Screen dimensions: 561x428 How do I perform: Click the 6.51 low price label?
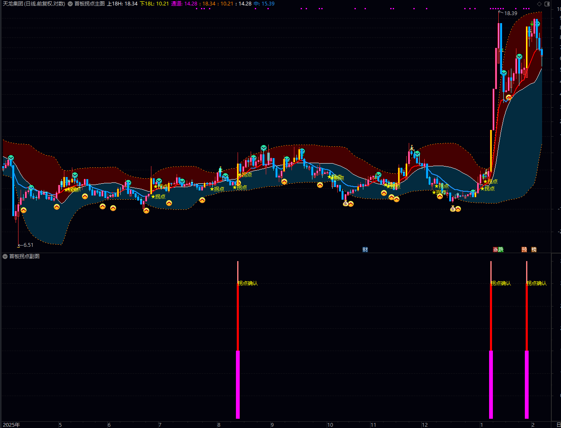point(28,245)
